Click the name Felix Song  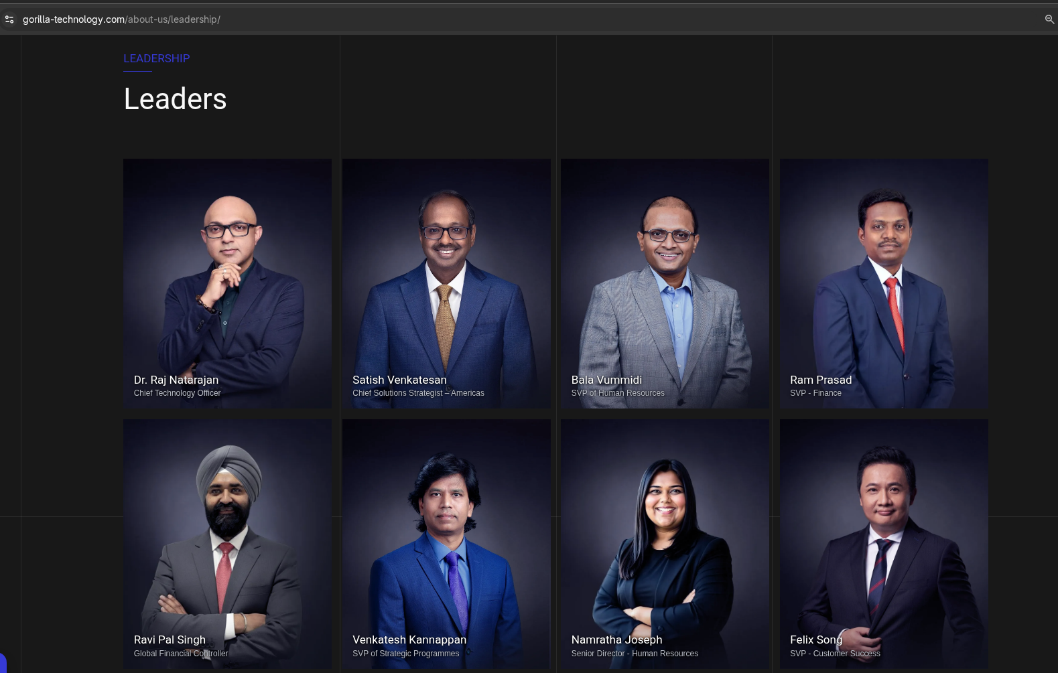tap(816, 640)
